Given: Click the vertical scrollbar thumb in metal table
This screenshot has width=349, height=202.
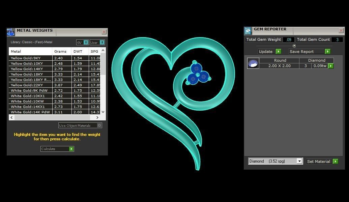Looking at the screenshot, I should [103, 64].
